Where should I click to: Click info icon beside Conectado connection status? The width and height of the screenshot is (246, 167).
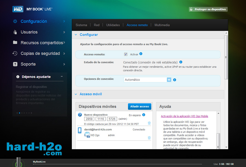point(181,62)
